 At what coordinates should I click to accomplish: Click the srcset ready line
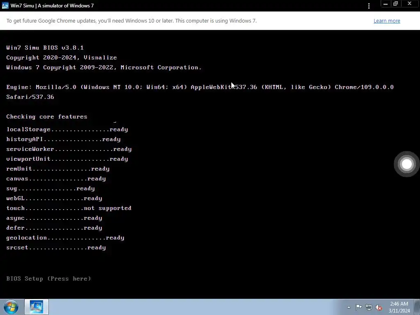point(56,248)
